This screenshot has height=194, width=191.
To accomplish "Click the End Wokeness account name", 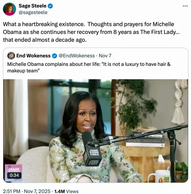I will click(33, 56).
